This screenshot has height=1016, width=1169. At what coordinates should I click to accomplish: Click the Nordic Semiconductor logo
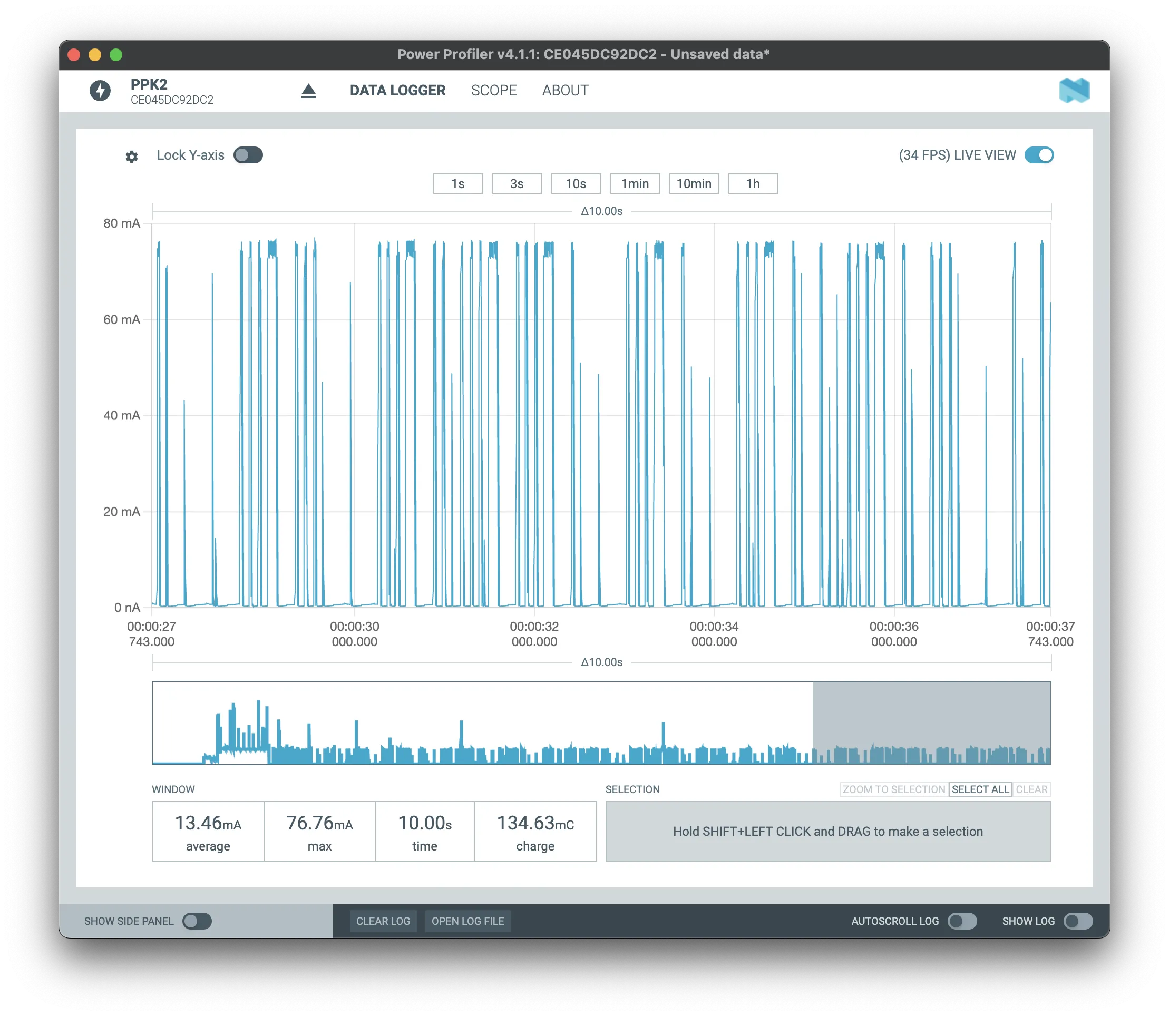point(1074,91)
